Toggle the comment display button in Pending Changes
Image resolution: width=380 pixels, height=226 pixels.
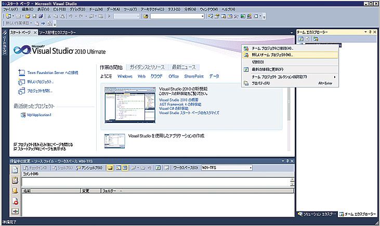click(110, 168)
